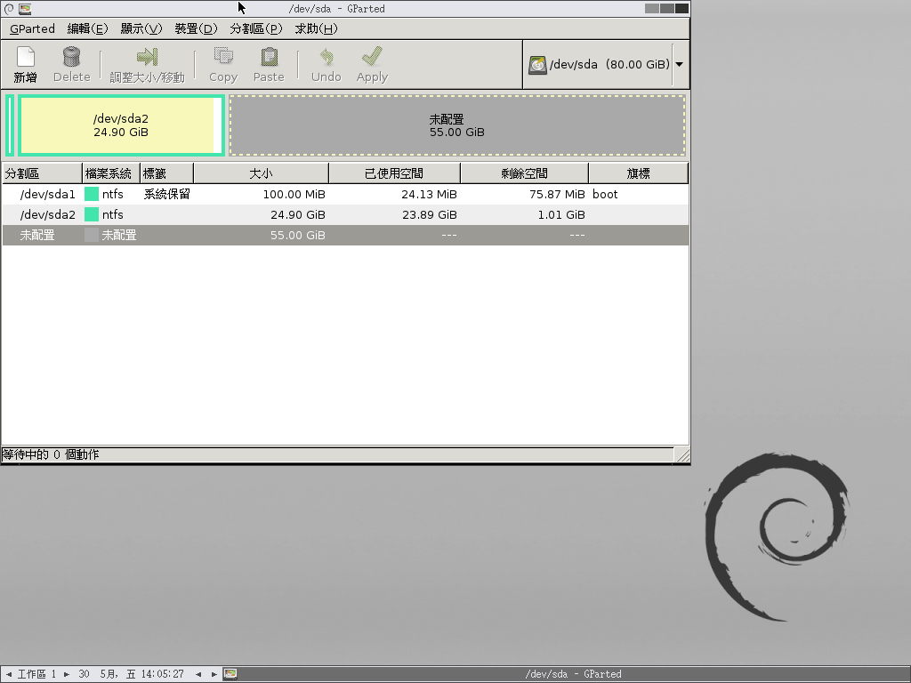Screen dimensions: 911x683
Task: Open the 顯示(V) view menu
Action: (141, 28)
